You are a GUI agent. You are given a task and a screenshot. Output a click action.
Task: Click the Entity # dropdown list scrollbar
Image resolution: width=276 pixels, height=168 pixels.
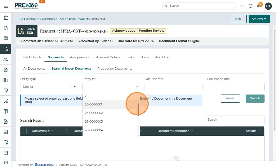(138, 110)
